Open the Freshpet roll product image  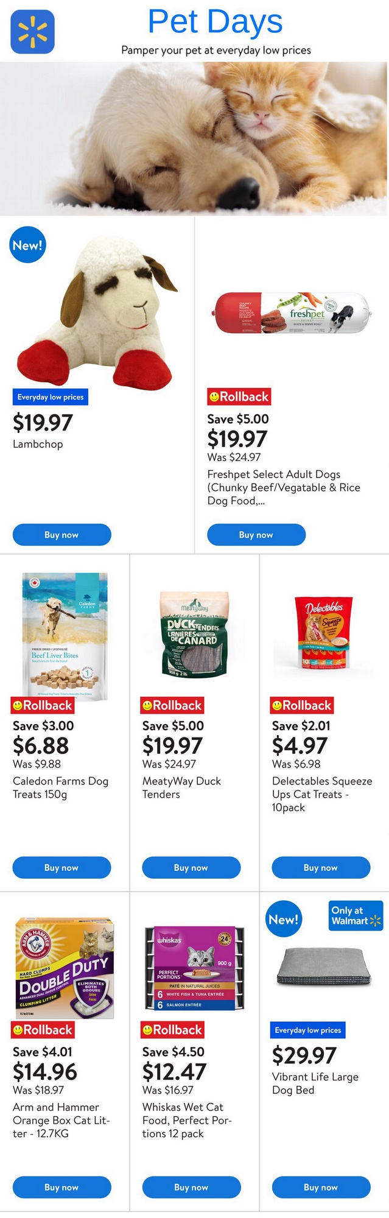click(x=292, y=312)
